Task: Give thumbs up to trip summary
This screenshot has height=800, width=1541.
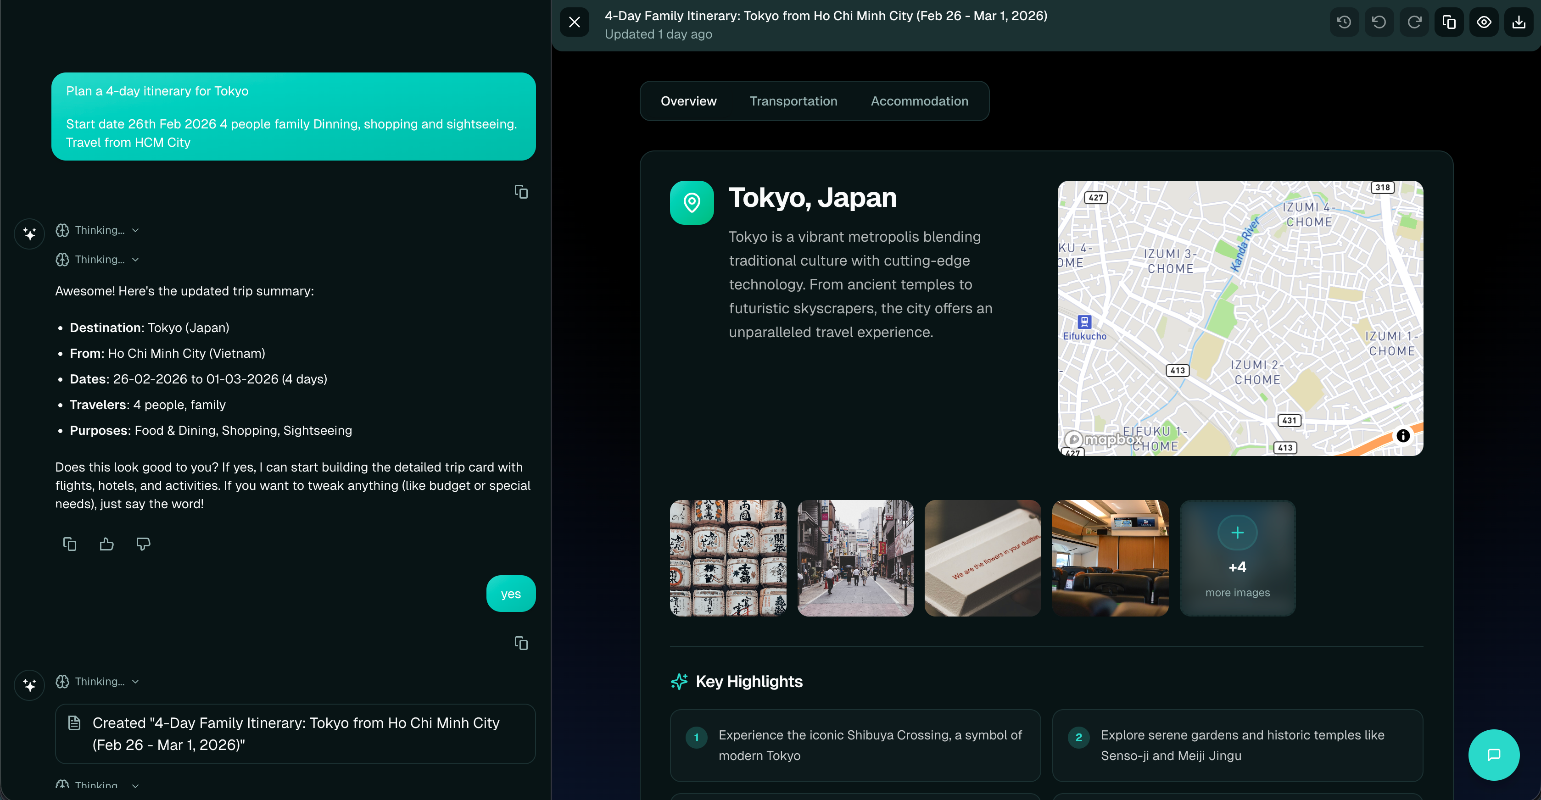Action: 106,544
